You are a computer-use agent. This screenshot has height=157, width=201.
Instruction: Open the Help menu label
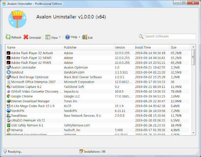point(74,37)
